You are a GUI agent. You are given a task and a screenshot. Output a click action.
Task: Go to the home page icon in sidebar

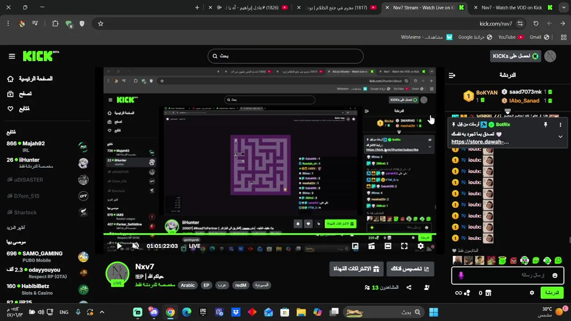(x=10, y=79)
